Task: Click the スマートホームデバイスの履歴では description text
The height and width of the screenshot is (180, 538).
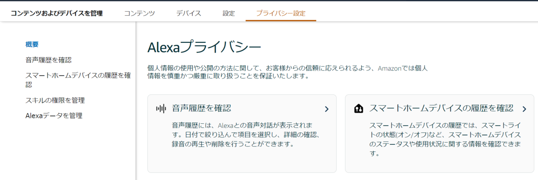Action: coord(445,139)
